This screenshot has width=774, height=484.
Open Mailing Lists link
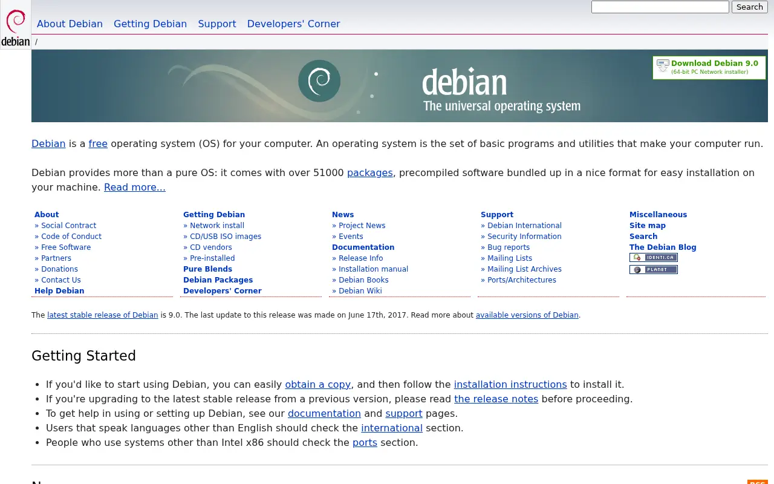coord(510,258)
